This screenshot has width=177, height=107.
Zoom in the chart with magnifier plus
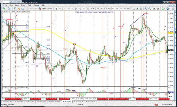click(x=146, y=8)
